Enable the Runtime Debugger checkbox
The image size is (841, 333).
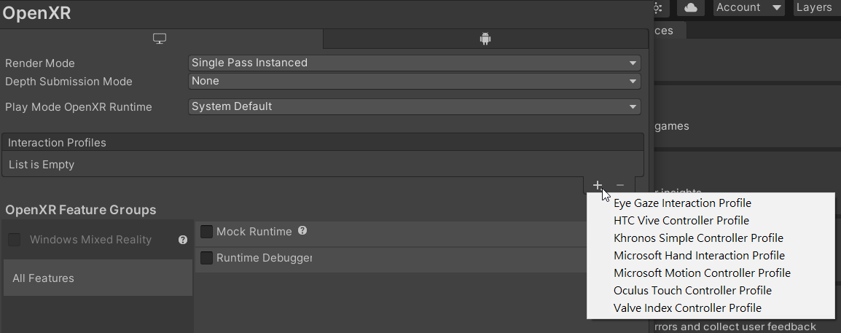click(206, 258)
